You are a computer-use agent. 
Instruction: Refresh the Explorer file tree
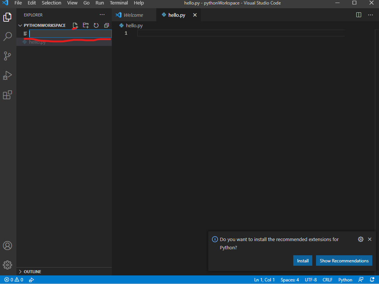coord(96,25)
